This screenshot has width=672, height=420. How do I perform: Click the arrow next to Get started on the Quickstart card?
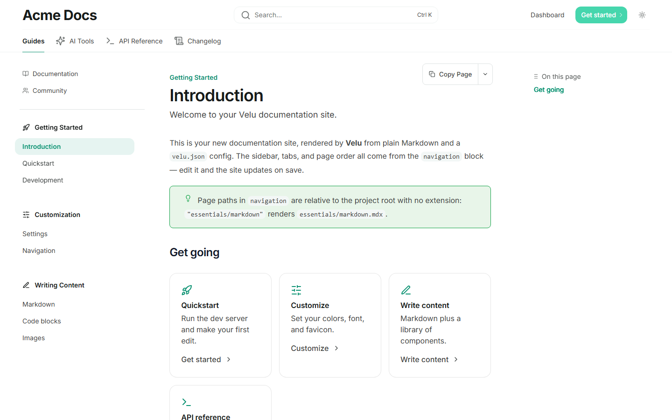tap(229, 359)
